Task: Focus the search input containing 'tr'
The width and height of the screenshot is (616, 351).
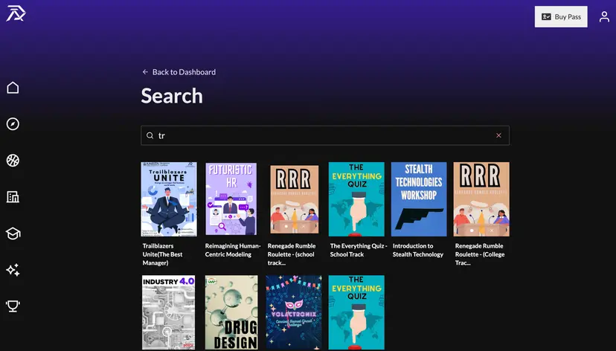Action: pos(325,135)
